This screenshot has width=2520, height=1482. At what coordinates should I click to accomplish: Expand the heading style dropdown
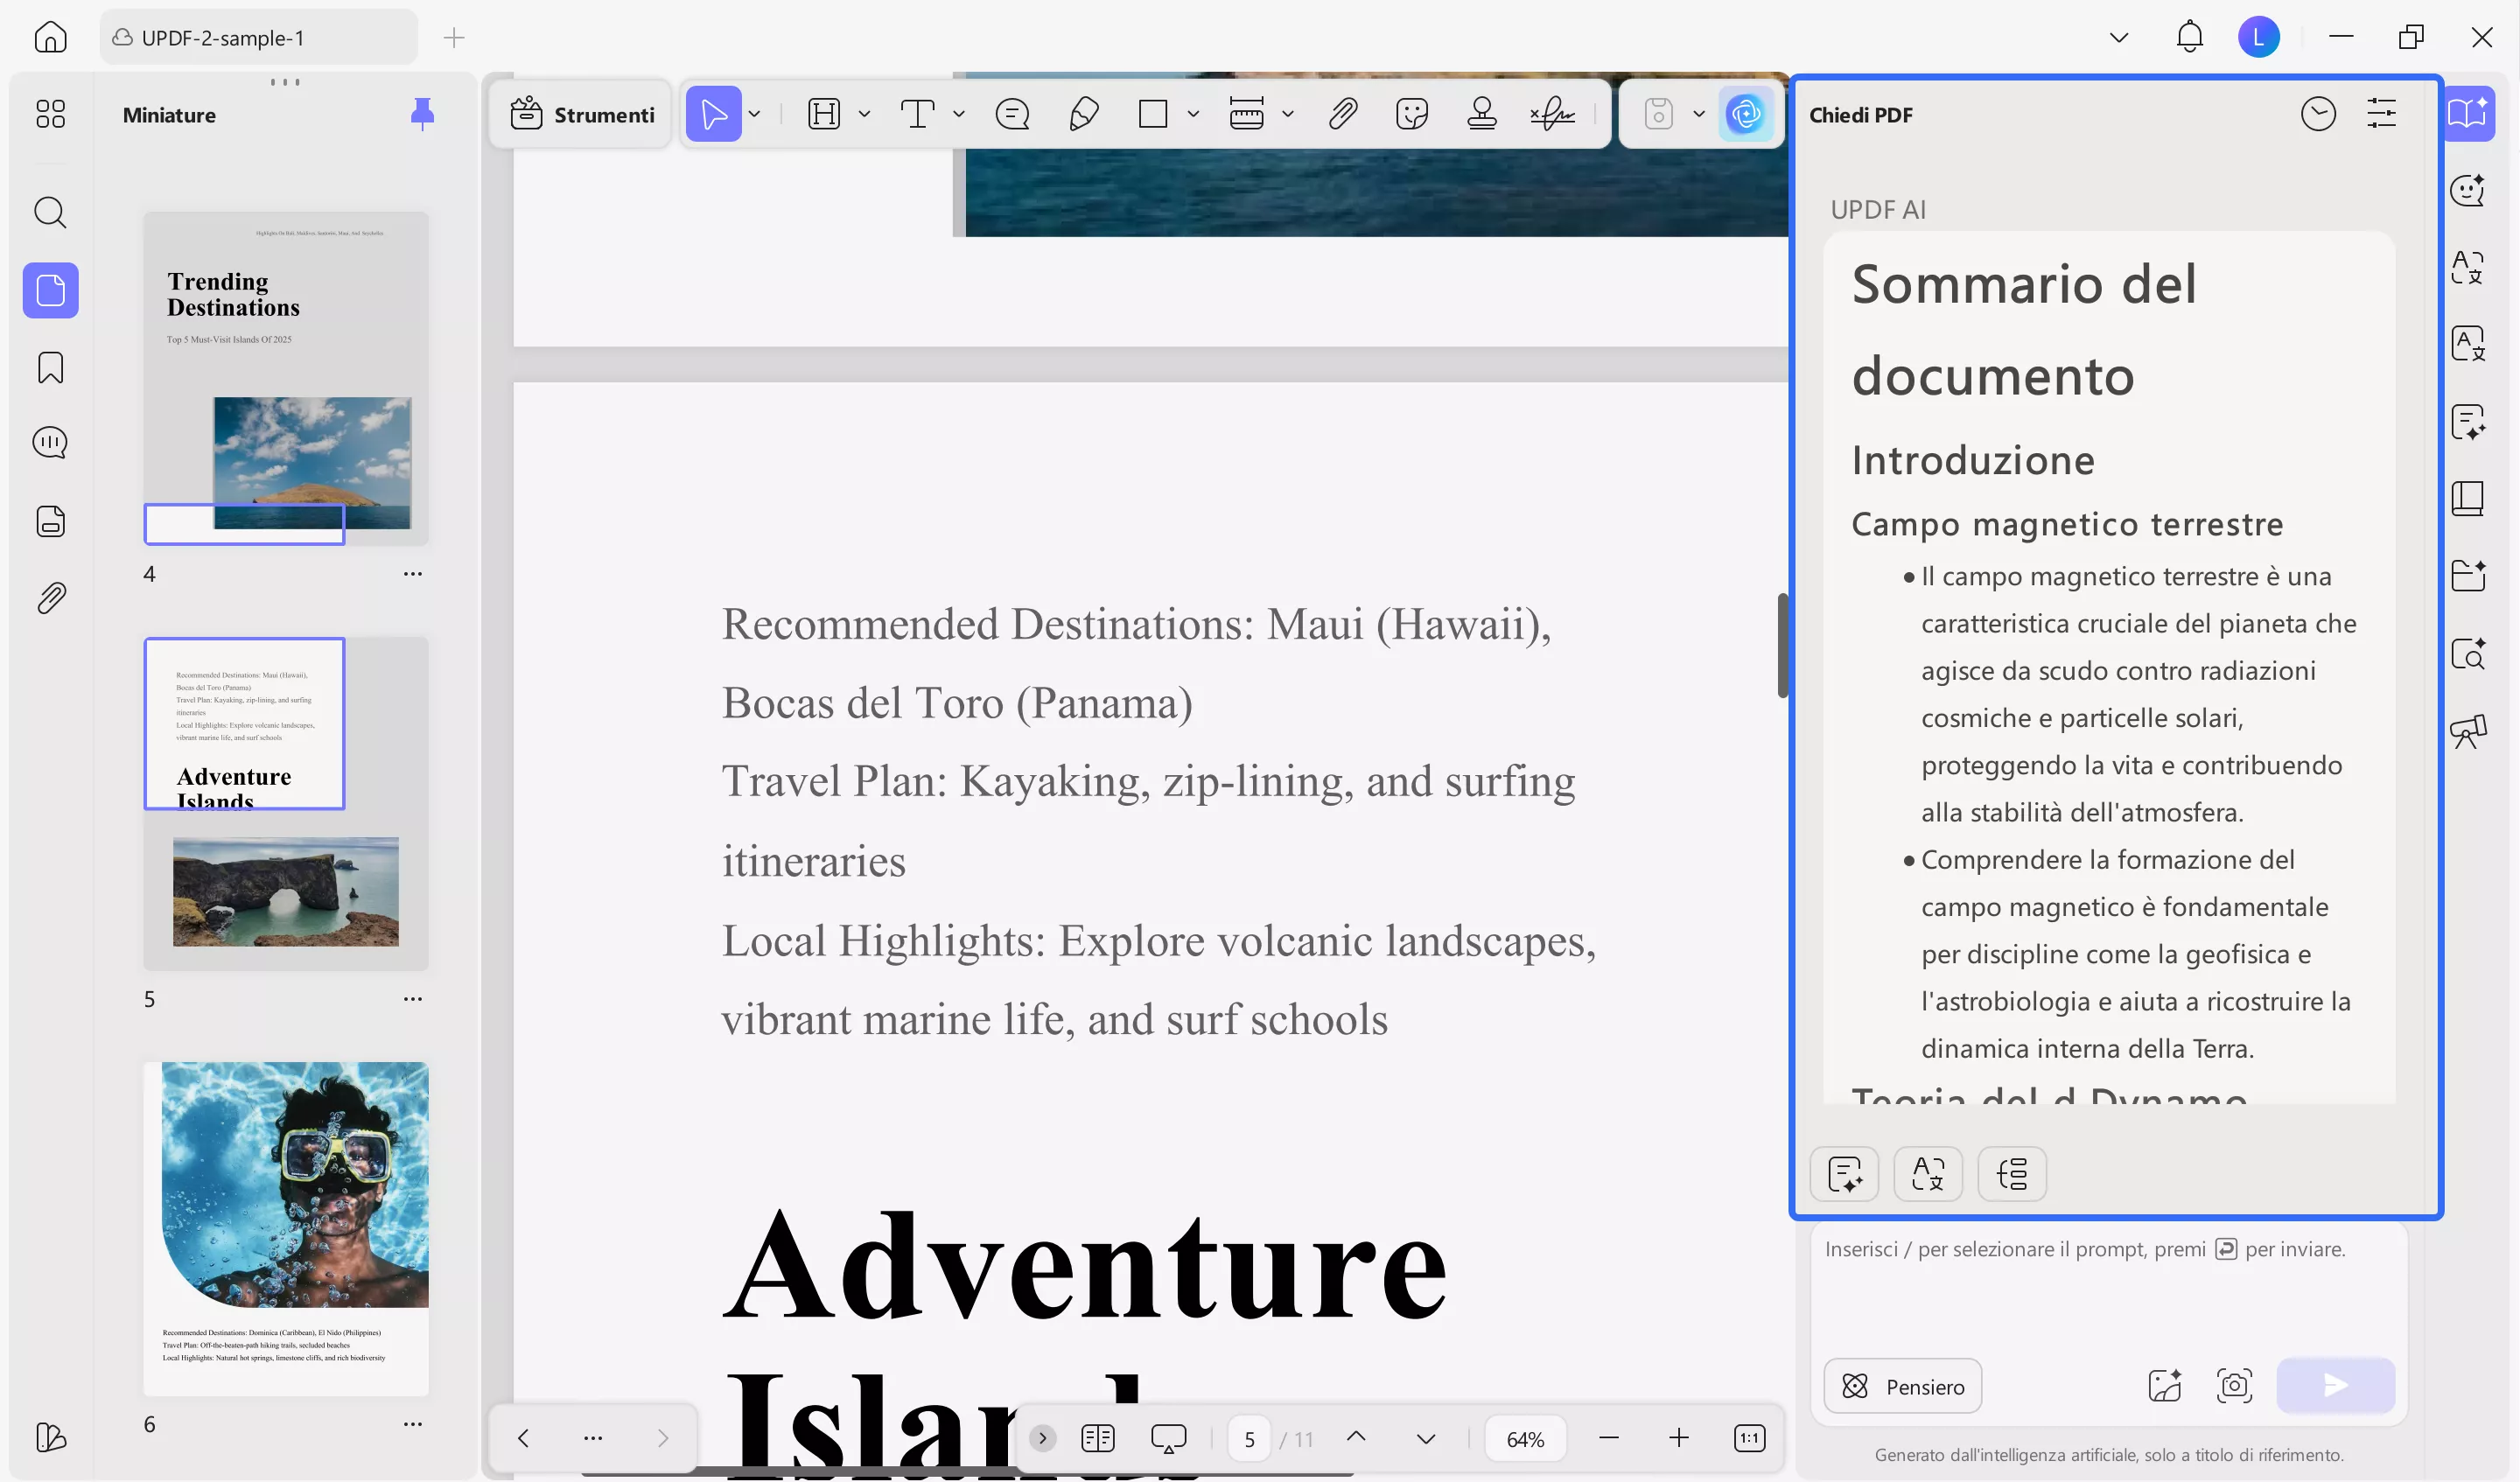tap(864, 113)
